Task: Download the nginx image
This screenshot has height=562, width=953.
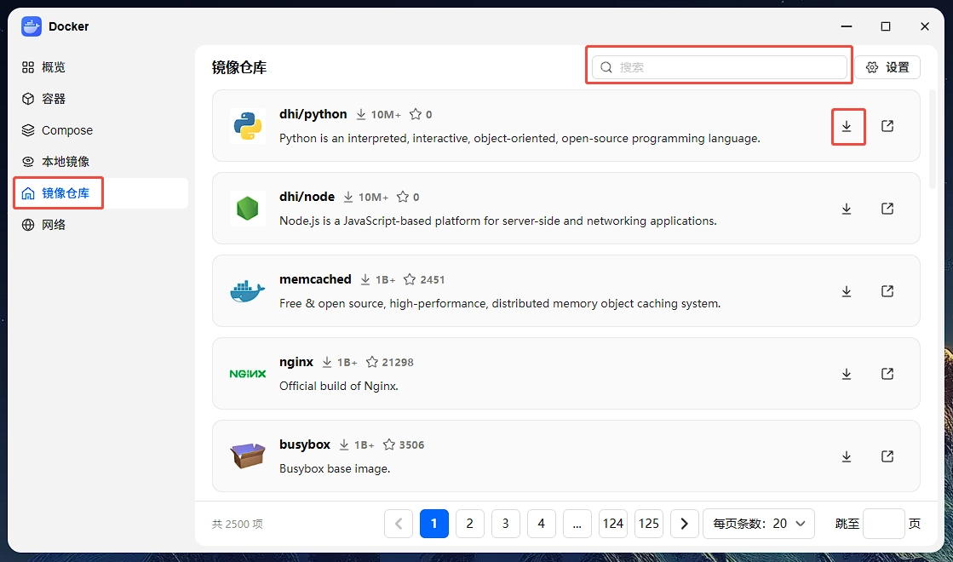Action: tap(846, 375)
